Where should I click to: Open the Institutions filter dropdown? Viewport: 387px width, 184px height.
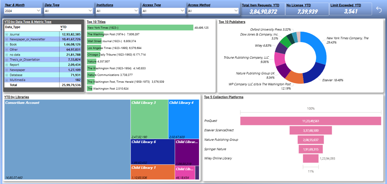click(117, 11)
